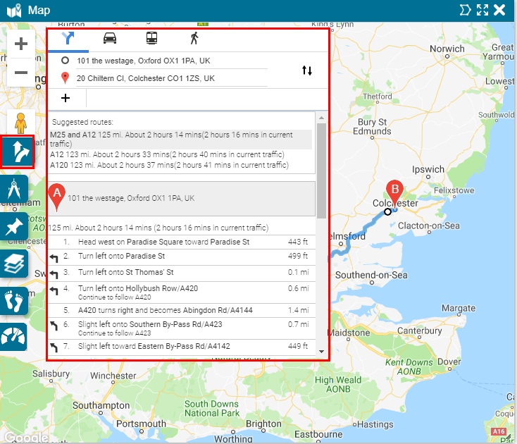
Task: Click the directions list scrollbar down arrow
Action: tap(322, 351)
